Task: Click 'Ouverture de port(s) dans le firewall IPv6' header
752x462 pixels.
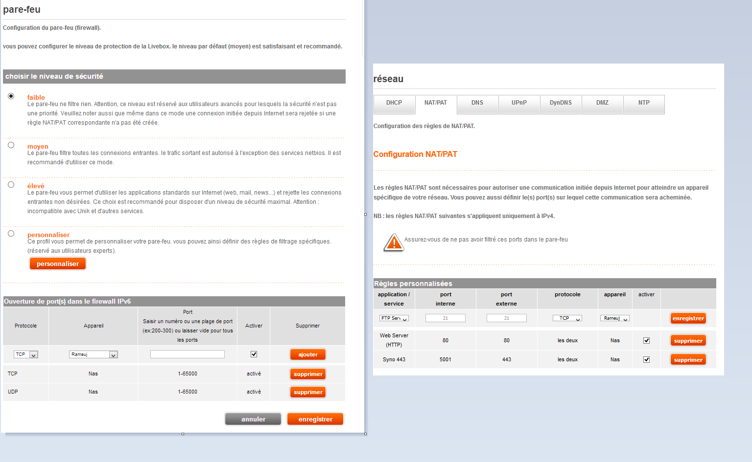Action: coord(67,301)
